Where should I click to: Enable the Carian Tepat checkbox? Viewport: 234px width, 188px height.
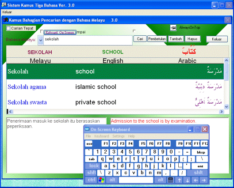(8, 28)
